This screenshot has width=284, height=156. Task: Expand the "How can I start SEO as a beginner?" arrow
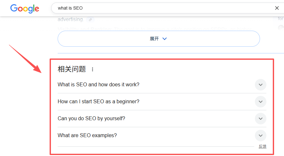(x=261, y=102)
